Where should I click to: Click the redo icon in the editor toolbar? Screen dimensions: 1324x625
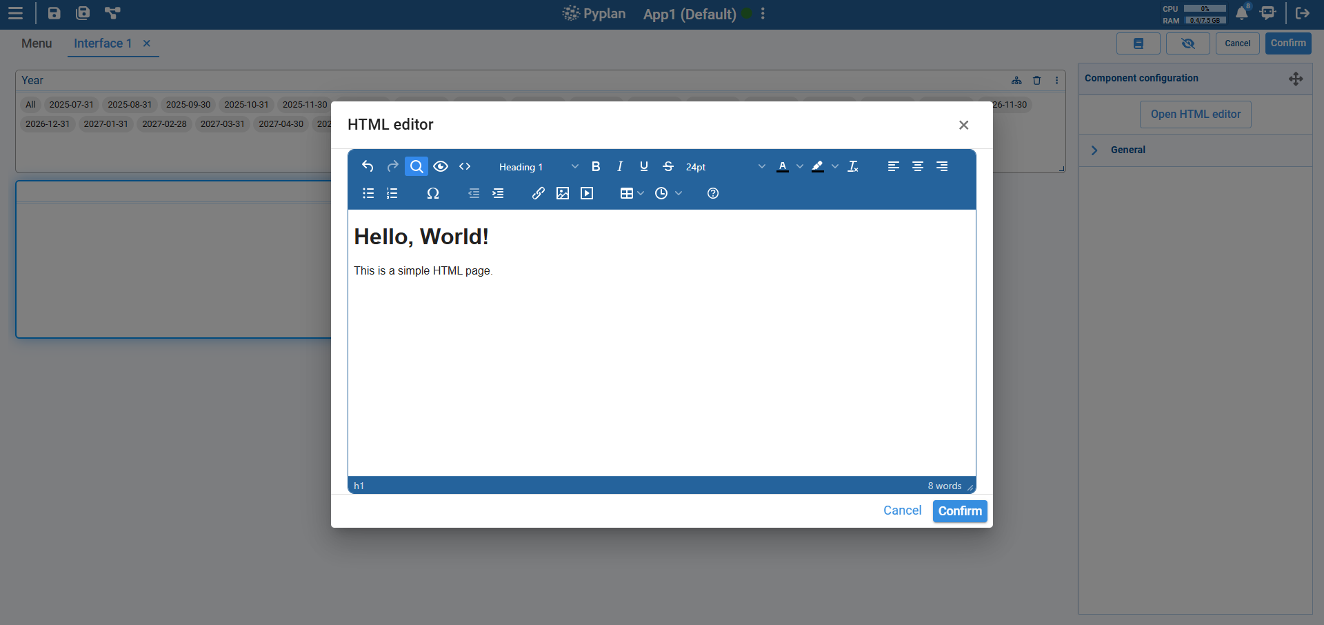(392, 166)
